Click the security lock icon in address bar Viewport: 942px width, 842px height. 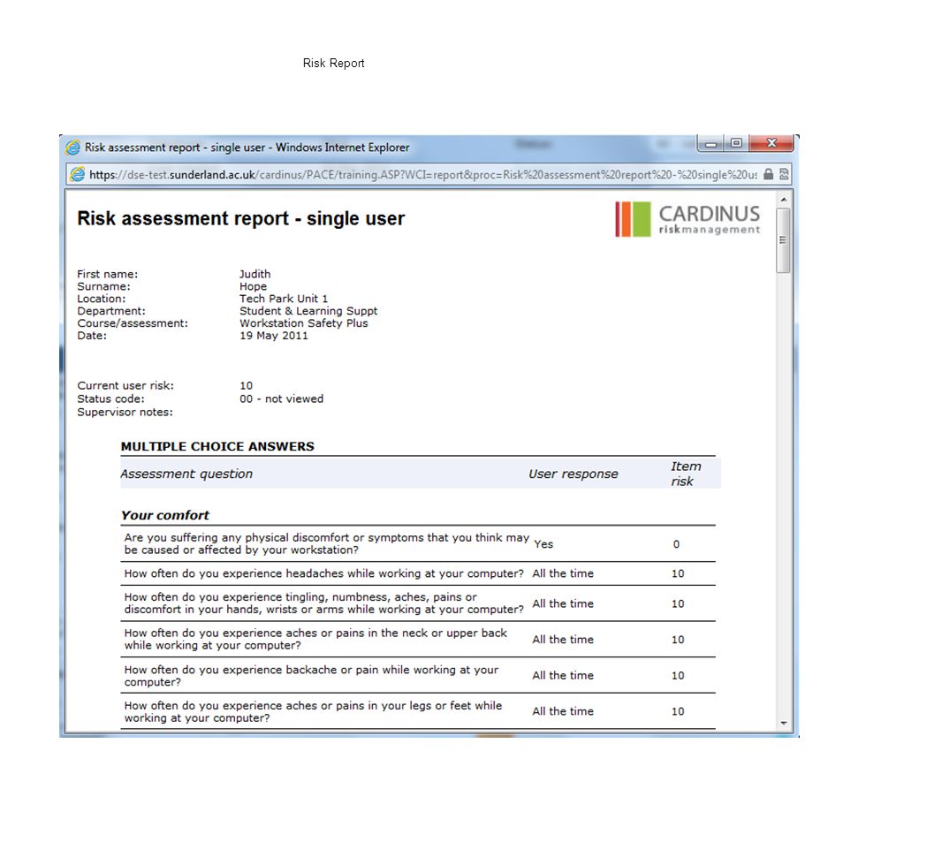tap(769, 174)
